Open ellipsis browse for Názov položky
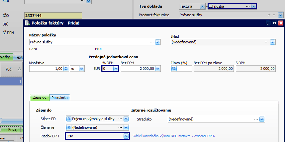 coord(151,42)
